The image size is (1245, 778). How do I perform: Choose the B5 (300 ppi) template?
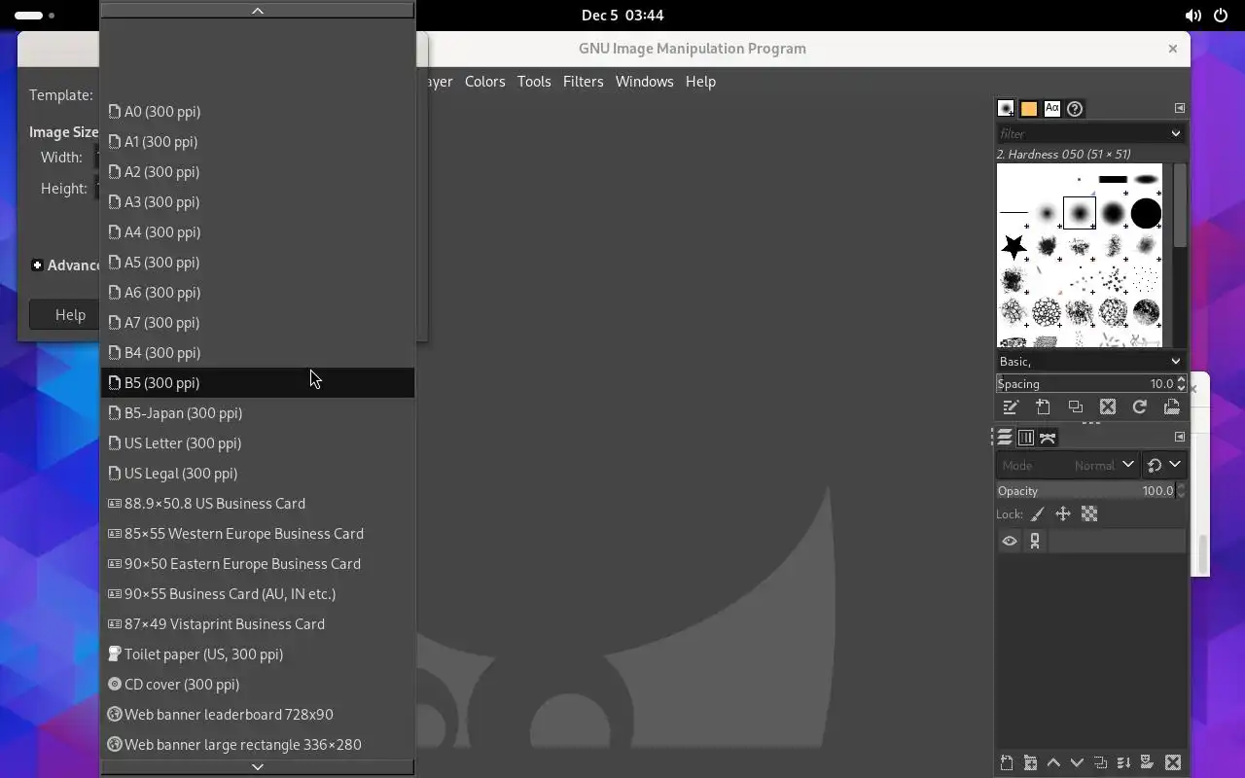[258, 383]
